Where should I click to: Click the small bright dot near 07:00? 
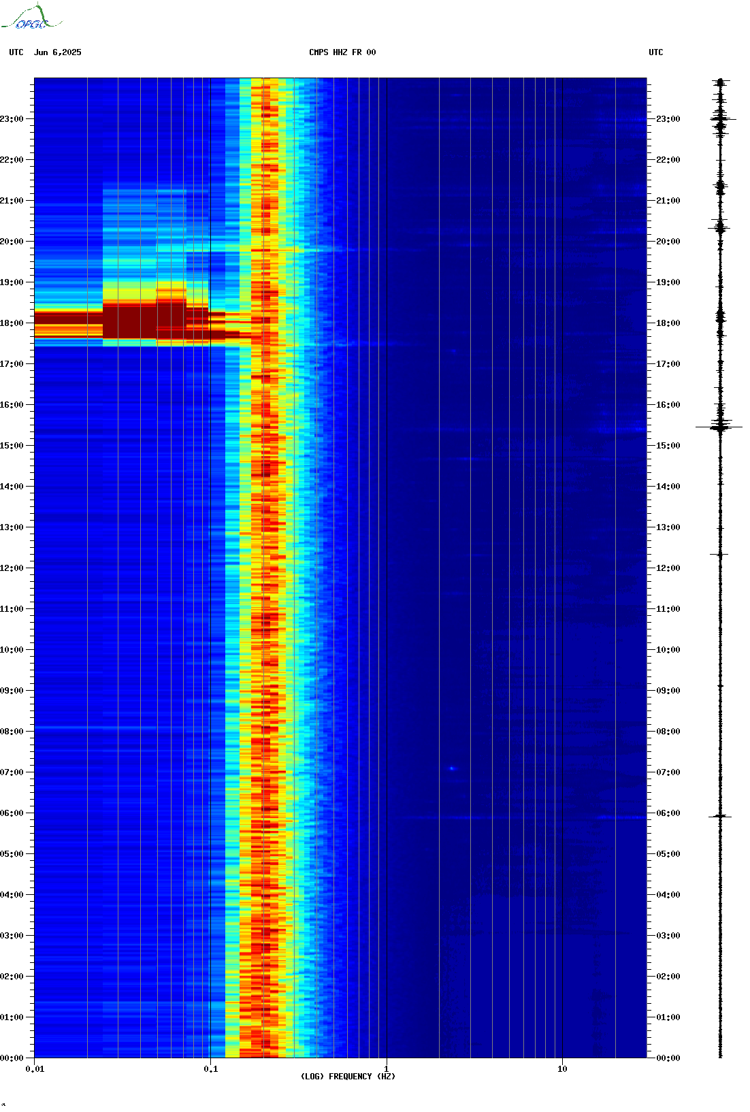click(x=451, y=768)
